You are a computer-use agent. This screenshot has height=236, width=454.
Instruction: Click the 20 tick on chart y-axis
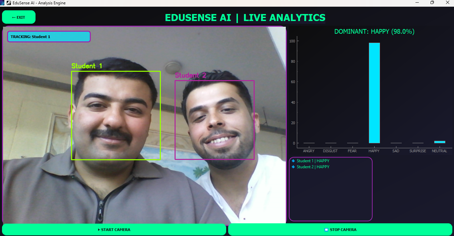[x=293, y=123]
